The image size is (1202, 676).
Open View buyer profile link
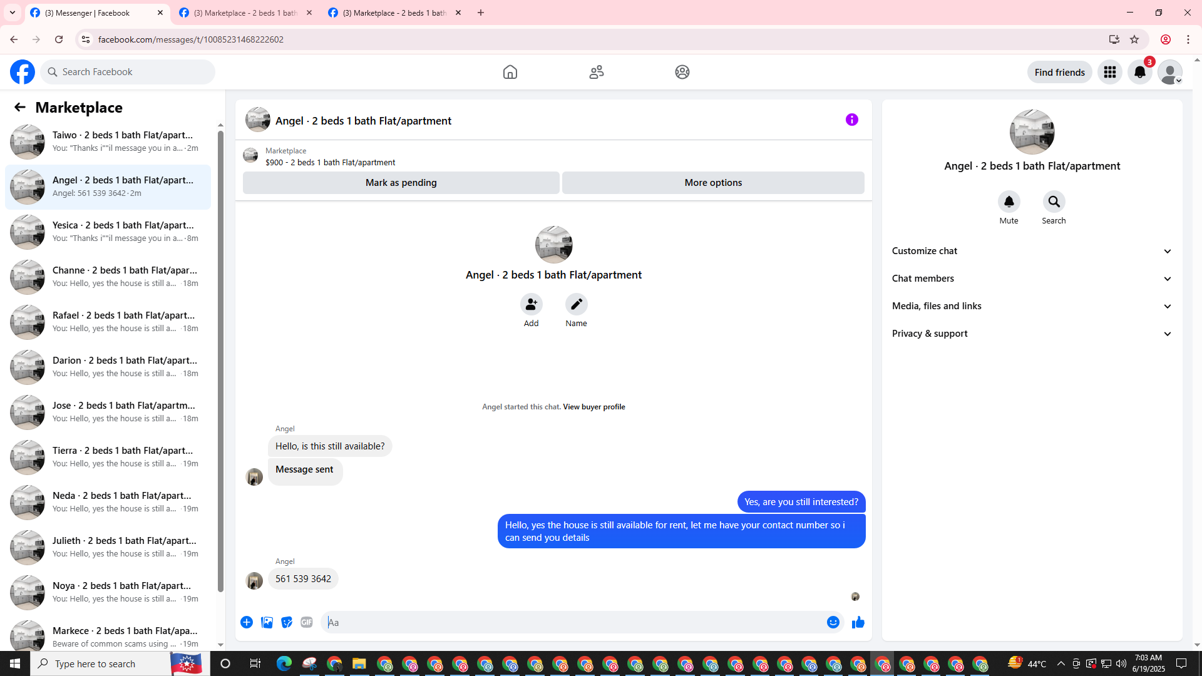click(x=594, y=407)
